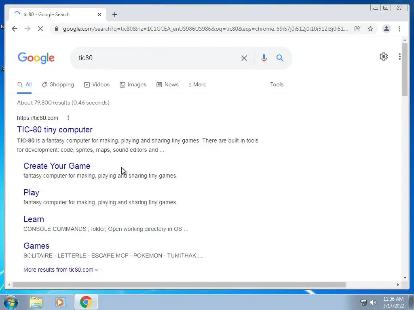The height and width of the screenshot is (310, 414).
Task: Click the network tray icon
Action: [x=363, y=302]
